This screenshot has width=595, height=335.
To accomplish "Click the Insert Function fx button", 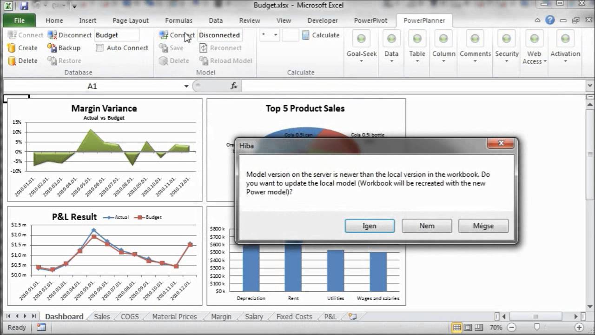I will [234, 86].
